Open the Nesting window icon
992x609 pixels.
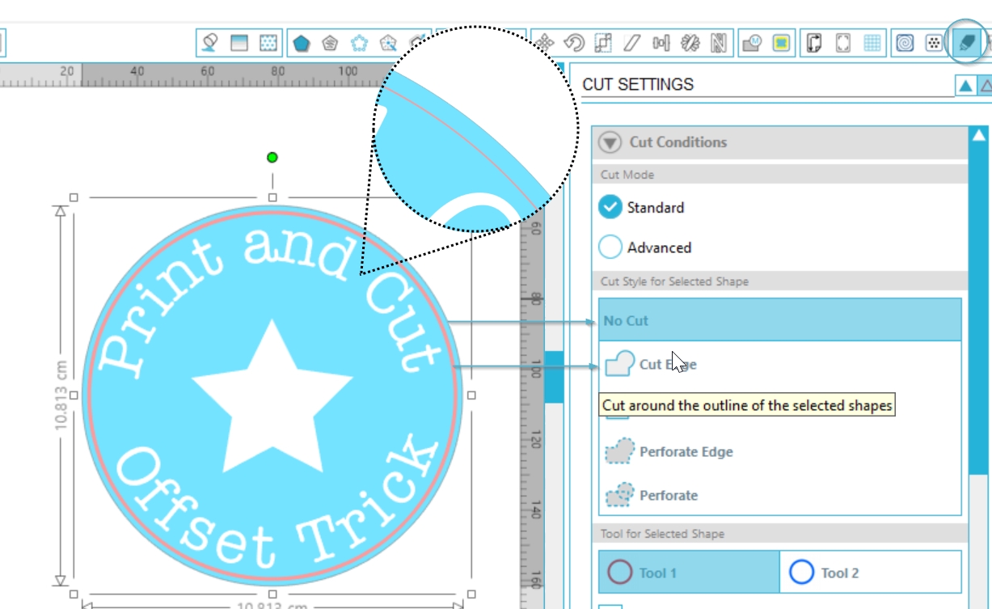(x=719, y=43)
